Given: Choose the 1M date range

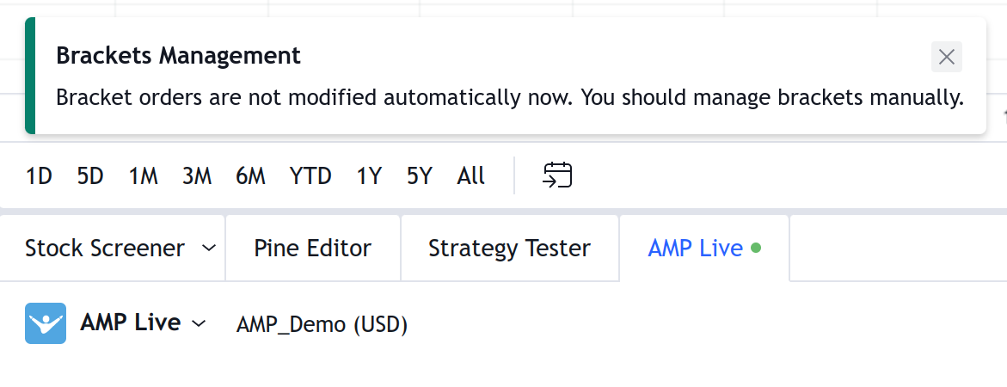Looking at the screenshot, I should [144, 176].
